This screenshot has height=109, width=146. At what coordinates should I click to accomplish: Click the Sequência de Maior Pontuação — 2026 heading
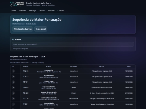(x=28, y=57)
